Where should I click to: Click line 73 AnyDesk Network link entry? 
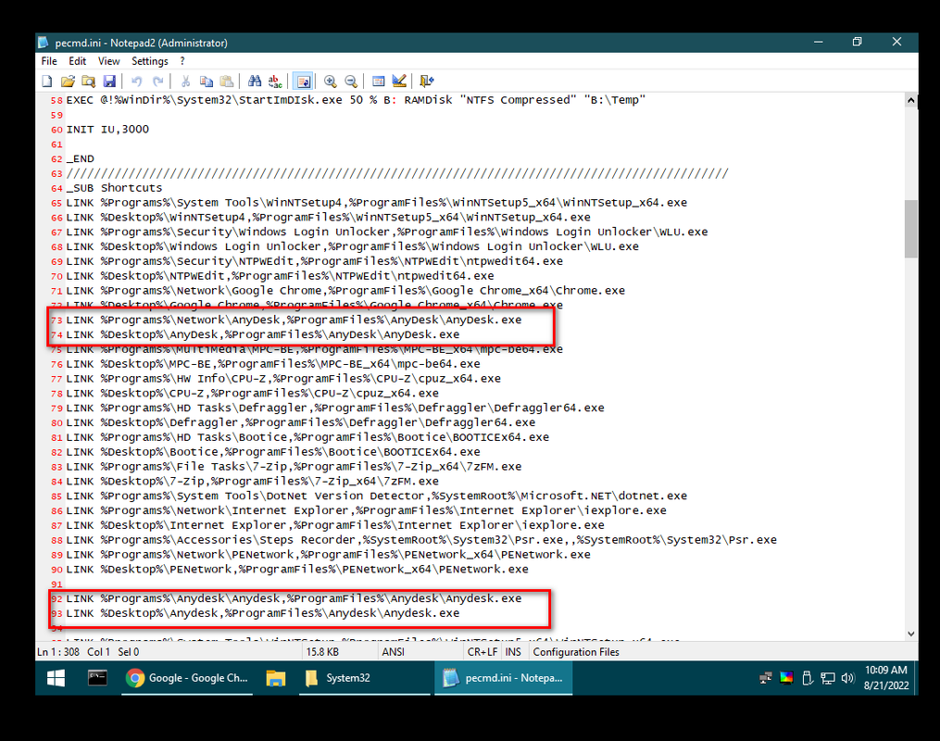[x=294, y=320]
